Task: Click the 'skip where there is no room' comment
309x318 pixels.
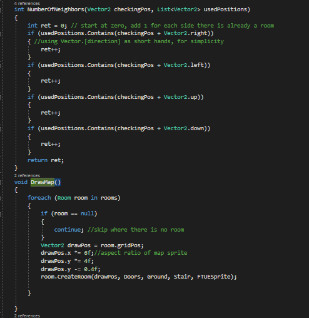Action: point(136,230)
